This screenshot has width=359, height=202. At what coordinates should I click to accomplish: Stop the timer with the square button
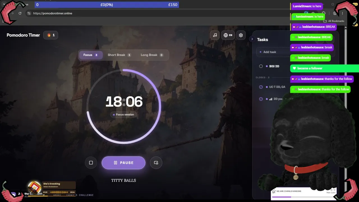tap(91, 163)
